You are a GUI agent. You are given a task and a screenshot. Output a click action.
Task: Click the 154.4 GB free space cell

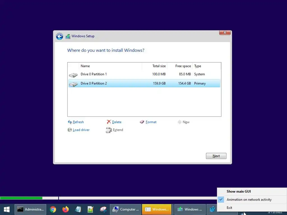(x=184, y=83)
